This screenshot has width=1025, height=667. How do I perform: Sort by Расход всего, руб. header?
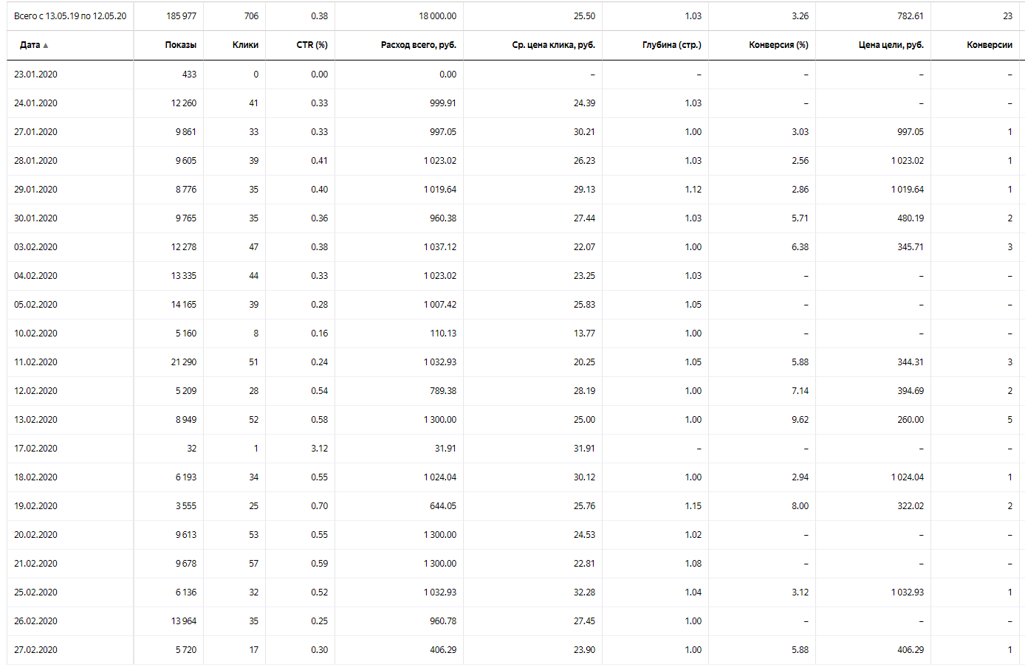tap(419, 45)
